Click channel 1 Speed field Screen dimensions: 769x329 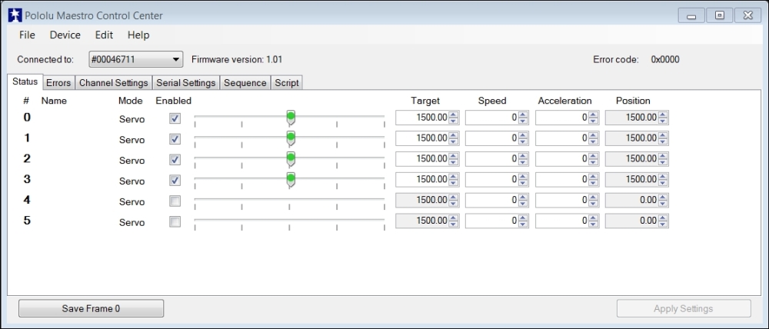pyautogui.click(x=497, y=138)
